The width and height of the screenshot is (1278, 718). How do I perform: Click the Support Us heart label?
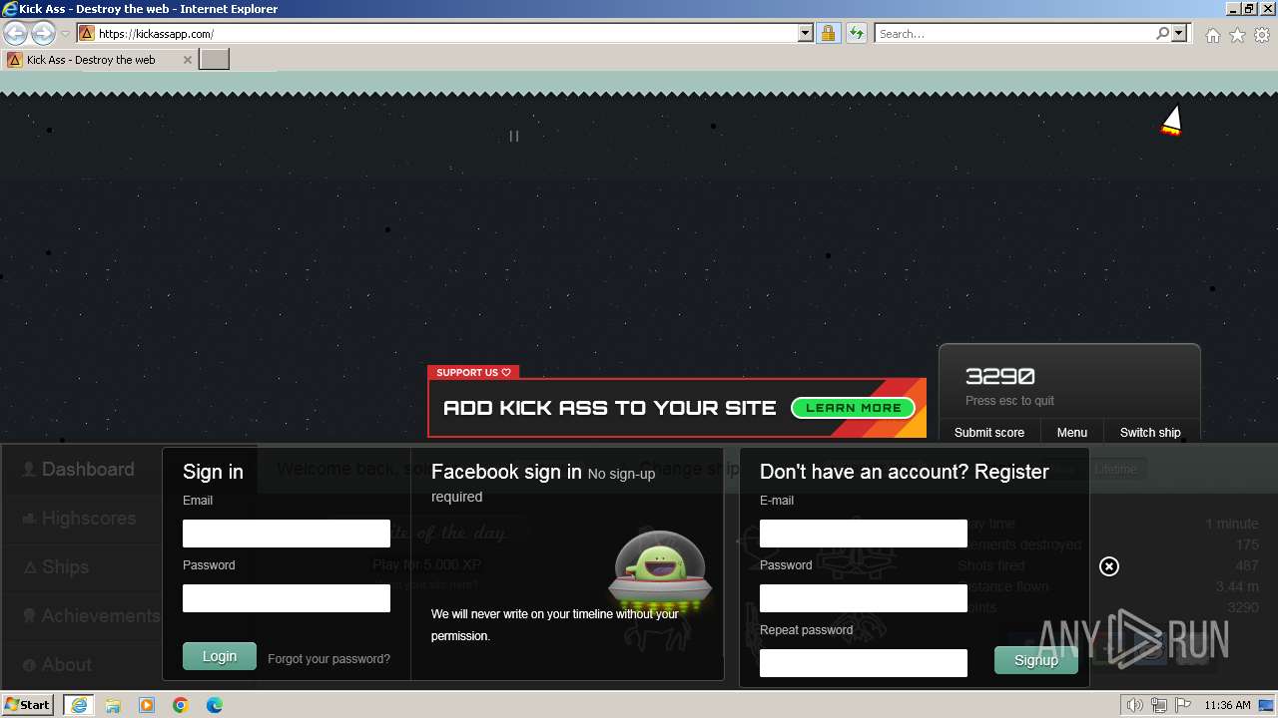coord(473,372)
